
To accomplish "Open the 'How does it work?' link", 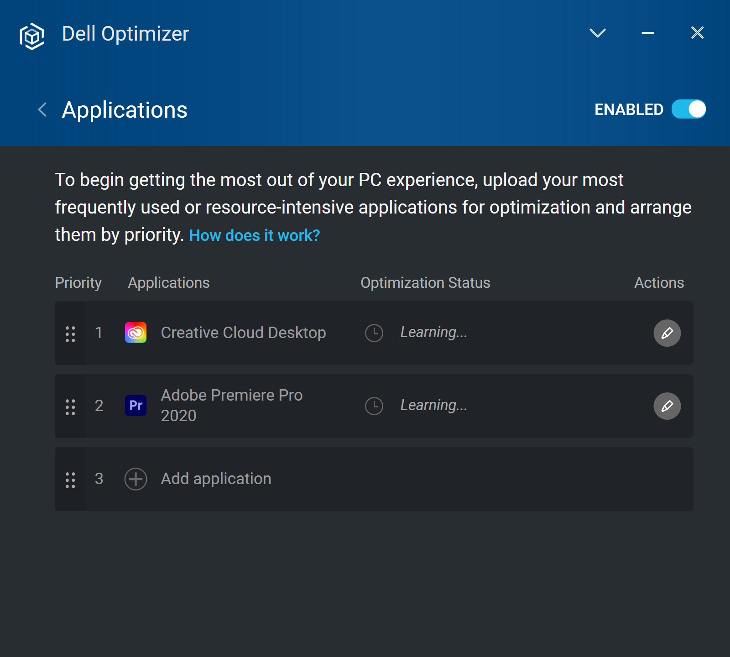I will pyautogui.click(x=255, y=235).
